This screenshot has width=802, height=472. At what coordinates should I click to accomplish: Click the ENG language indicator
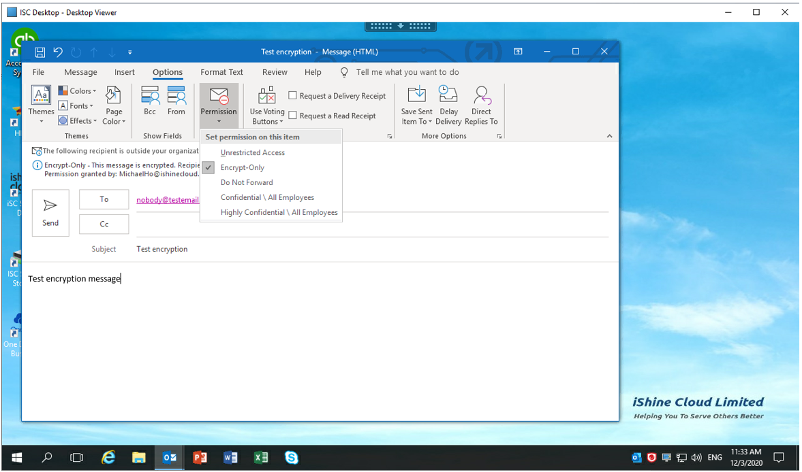tap(715, 458)
